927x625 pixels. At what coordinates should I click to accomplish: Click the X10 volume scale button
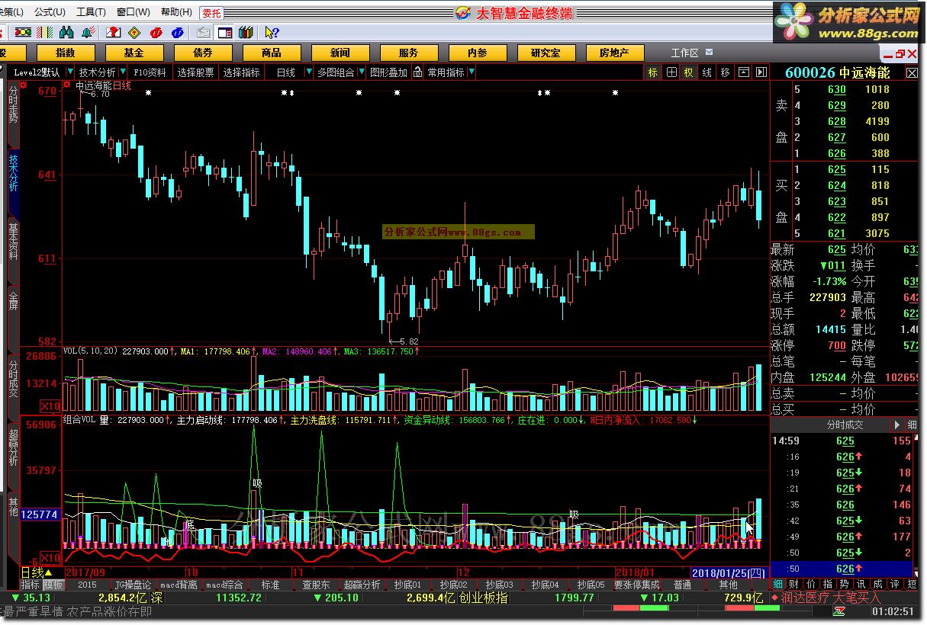coord(50,406)
